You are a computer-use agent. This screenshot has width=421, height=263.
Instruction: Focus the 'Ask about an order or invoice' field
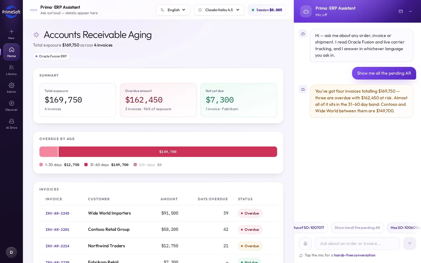click(x=357, y=244)
